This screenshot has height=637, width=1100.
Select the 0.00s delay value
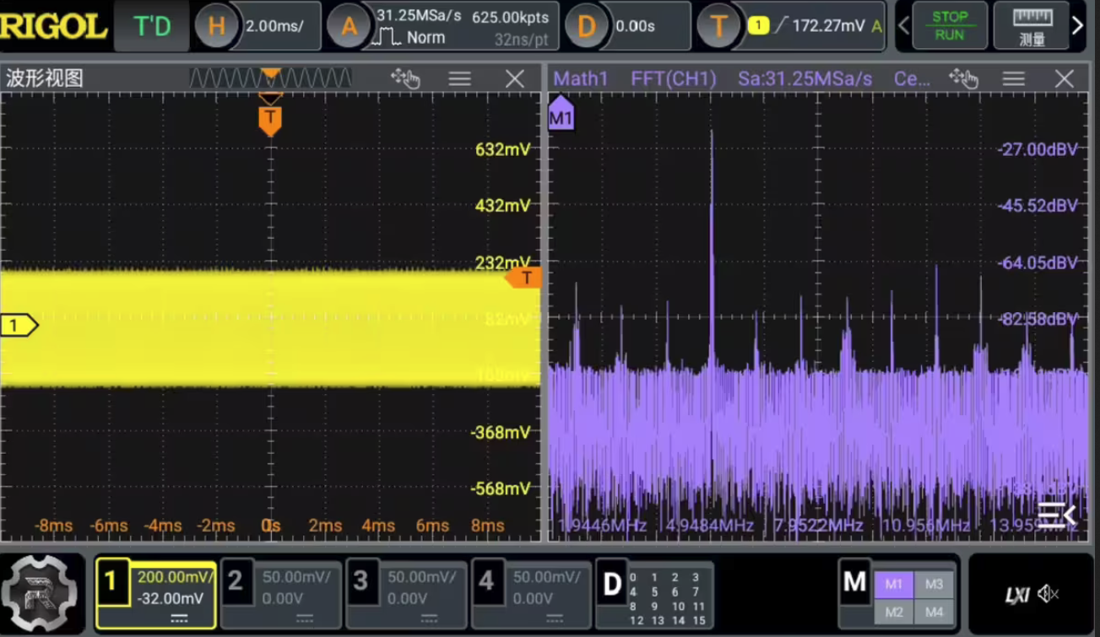click(x=635, y=26)
